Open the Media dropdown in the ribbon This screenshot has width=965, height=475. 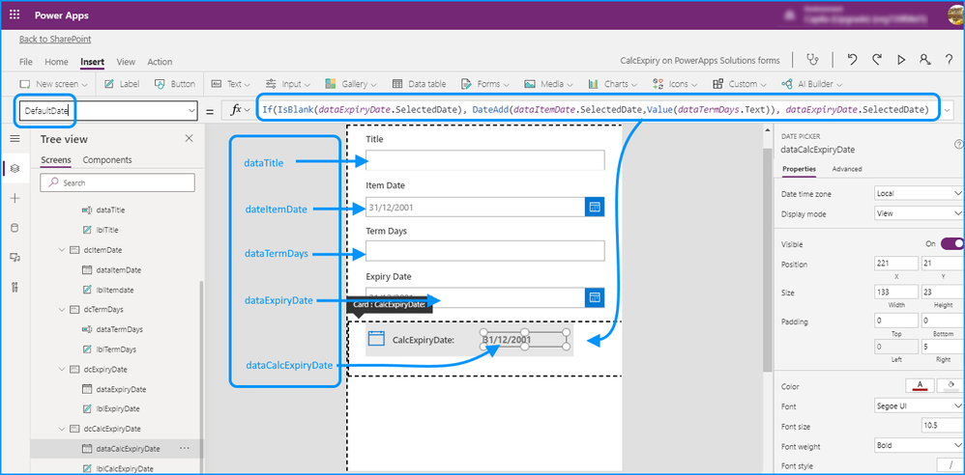549,84
